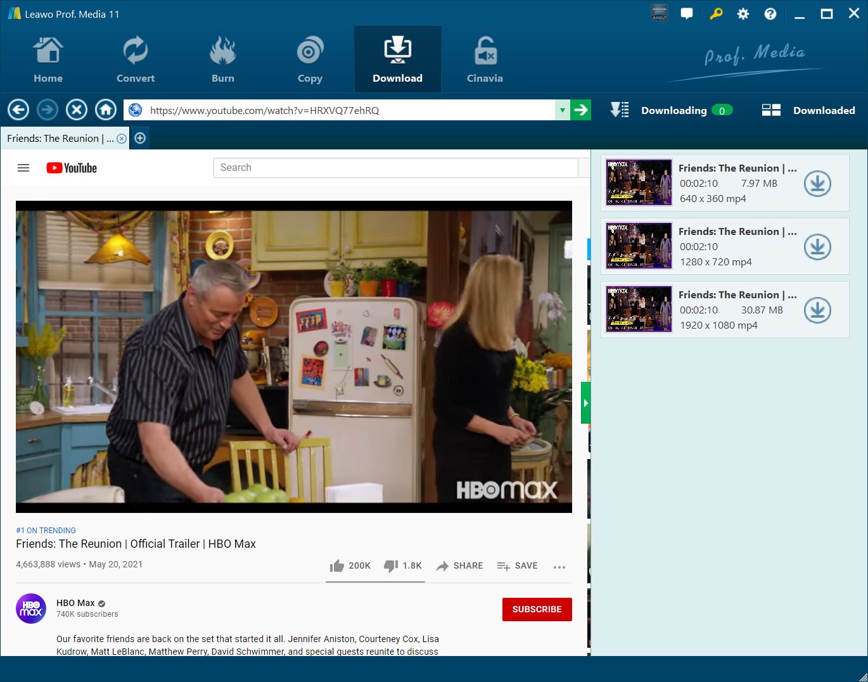This screenshot has width=868, height=682.
Task: Open the Downloading queue tab
Action: click(x=672, y=110)
